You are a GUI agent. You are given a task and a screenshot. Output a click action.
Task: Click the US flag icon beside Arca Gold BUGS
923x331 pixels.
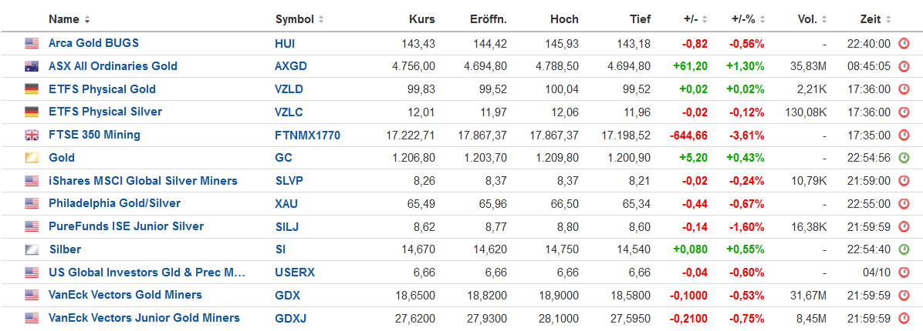tap(31, 43)
